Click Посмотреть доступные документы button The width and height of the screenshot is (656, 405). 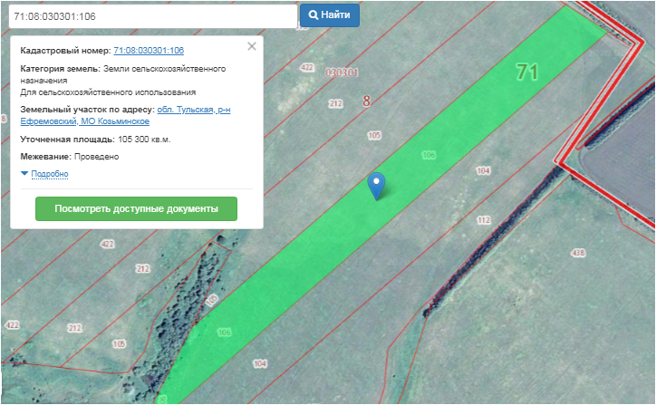point(136,208)
